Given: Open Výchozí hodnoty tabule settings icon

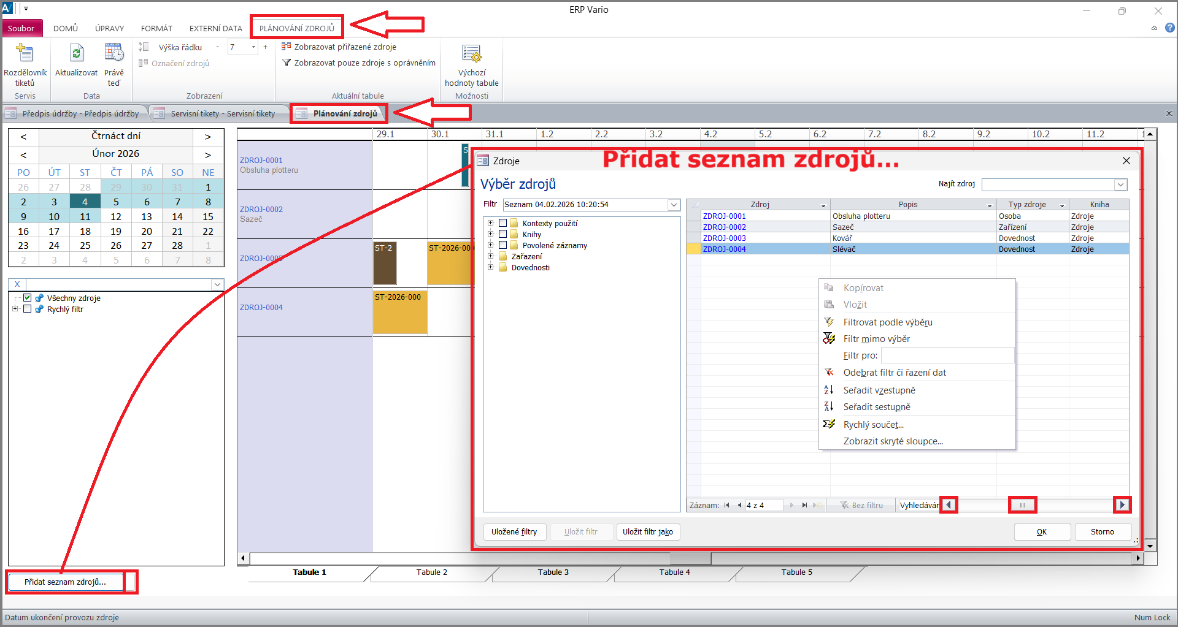Looking at the screenshot, I should pos(471,54).
